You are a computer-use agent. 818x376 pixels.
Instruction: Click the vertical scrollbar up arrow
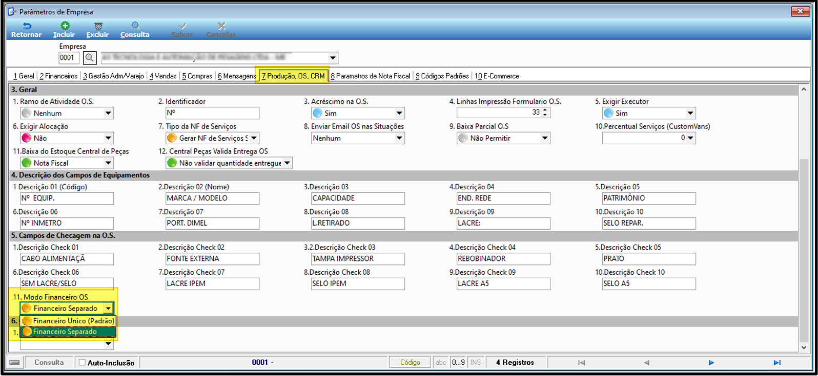[804, 89]
